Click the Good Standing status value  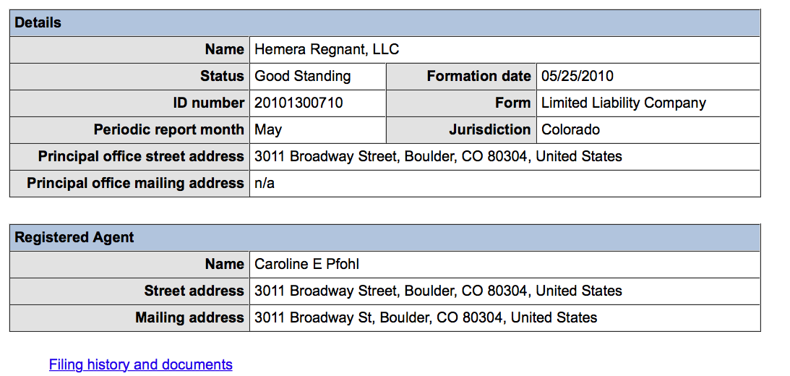(x=303, y=76)
